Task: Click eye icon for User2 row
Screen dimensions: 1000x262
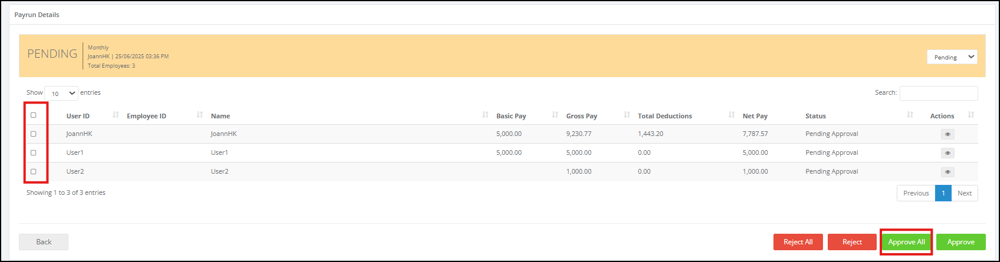Action: 947,172
